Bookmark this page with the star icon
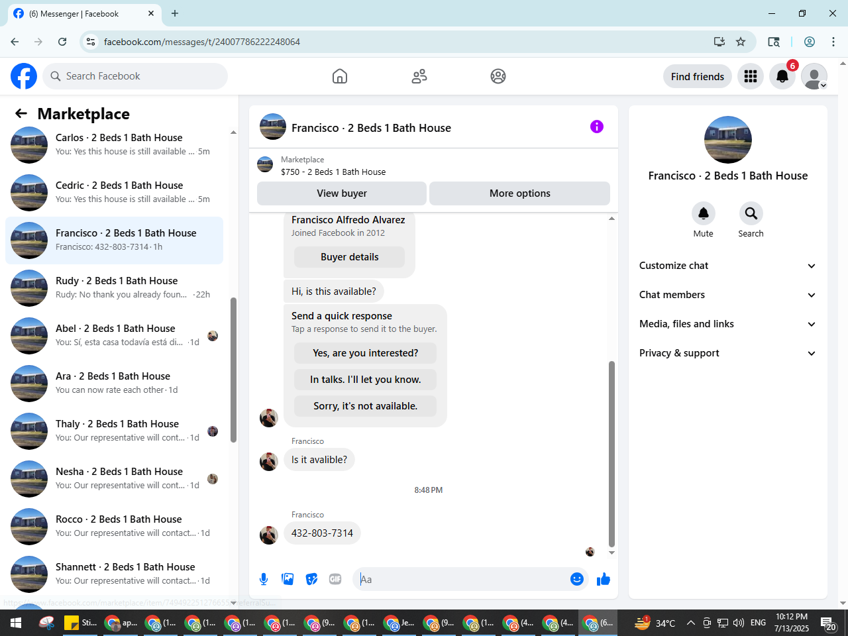Image resolution: width=848 pixels, height=636 pixels. [741, 42]
